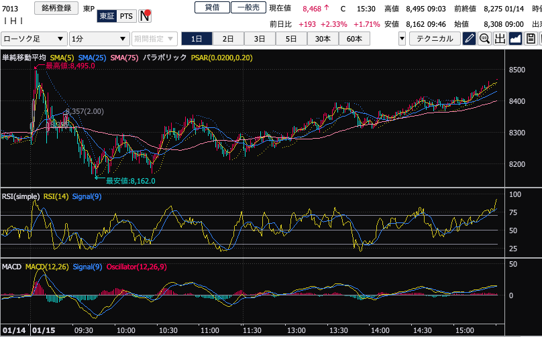This screenshot has height=337, width=542.
Task: Click the 出 volume-by-price icon
Action: pyautogui.click(x=499, y=38)
